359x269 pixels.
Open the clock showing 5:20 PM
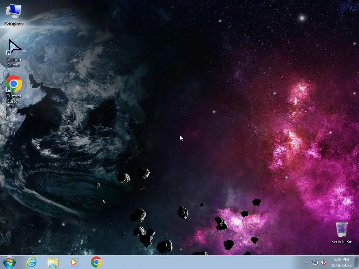(x=341, y=262)
